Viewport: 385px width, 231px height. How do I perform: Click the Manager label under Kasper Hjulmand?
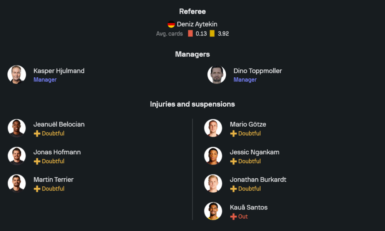(x=45, y=80)
